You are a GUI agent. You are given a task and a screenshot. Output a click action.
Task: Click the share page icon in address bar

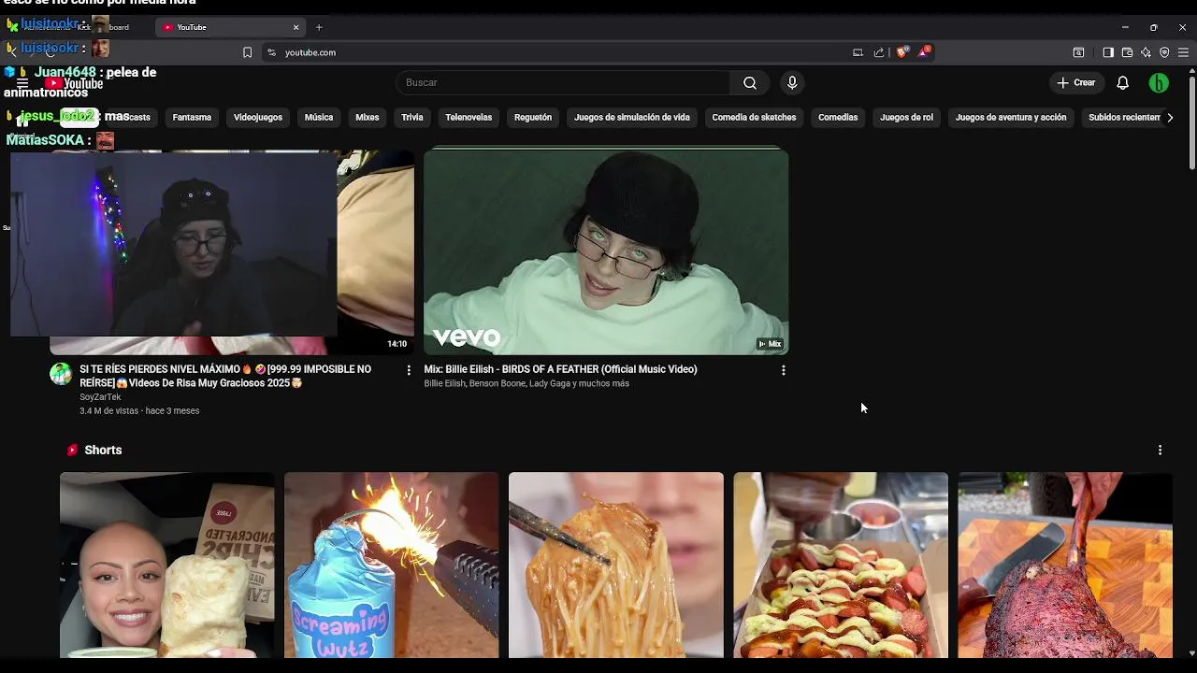[x=879, y=52]
